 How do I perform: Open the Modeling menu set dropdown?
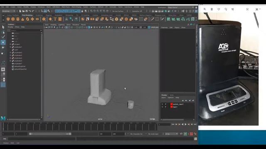point(8,11)
